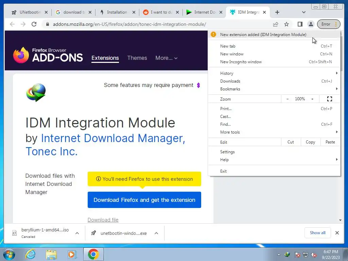Click unetbootin-windo....exe download item
Viewport: 348px width, 261px height.
(119, 233)
